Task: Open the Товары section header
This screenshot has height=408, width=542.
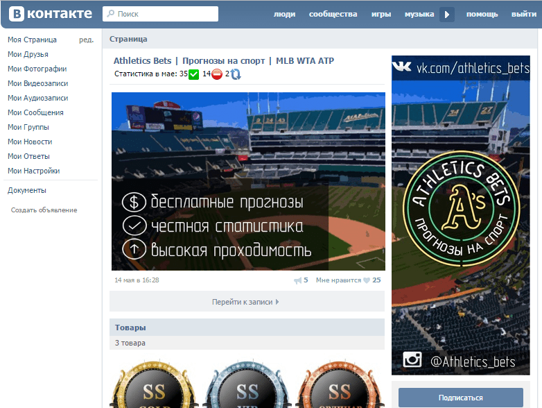Action: [x=247, y=328]
